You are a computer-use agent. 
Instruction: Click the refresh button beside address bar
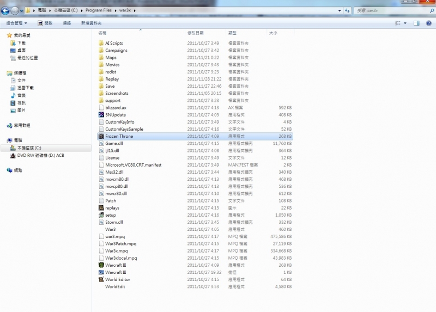pos(347,10)
